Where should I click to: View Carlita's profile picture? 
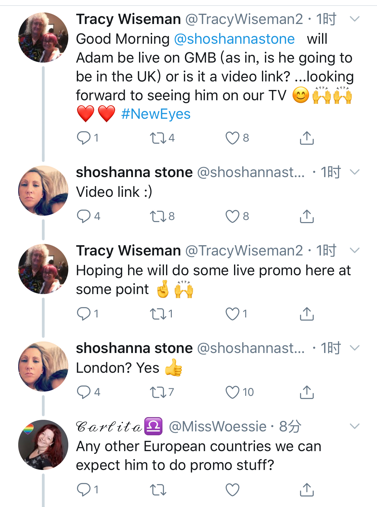pyautogui.click(x=43, y=445)
